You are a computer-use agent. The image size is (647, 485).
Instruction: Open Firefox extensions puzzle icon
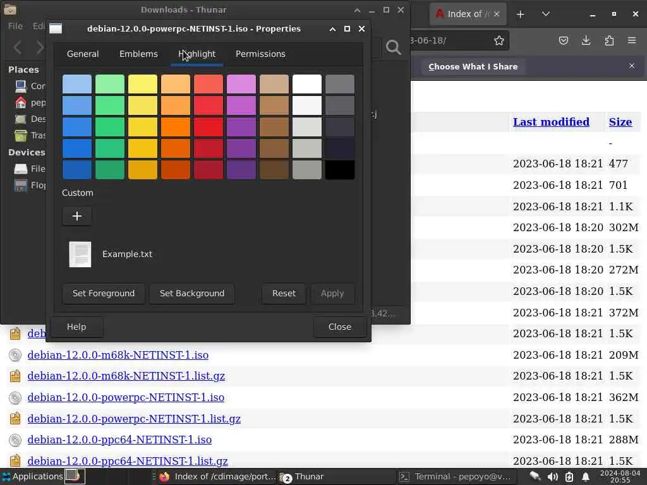pos(609,40)
